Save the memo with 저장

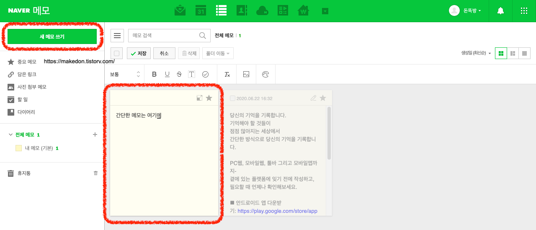pos(139,53)
